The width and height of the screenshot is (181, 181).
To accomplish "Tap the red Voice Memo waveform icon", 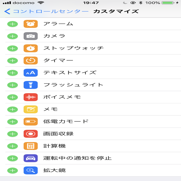I will [x=31, y=97].
